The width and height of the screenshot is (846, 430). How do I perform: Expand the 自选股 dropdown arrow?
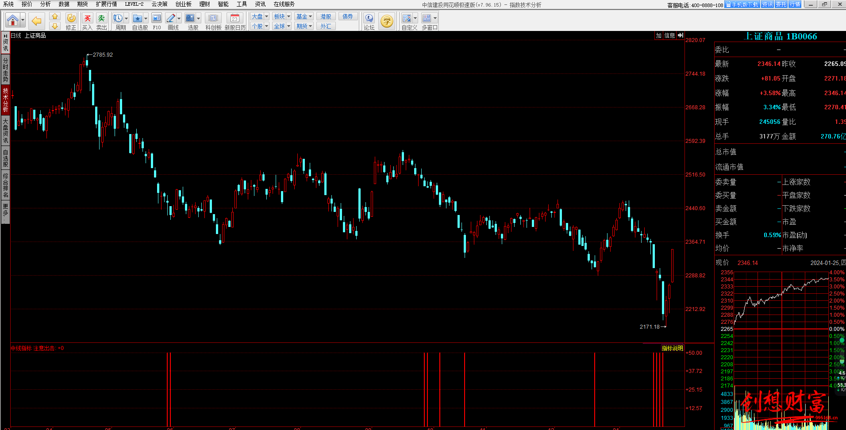(x=146, y=19)
